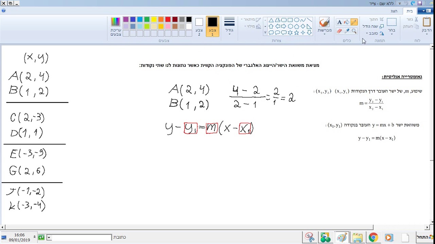Viewport: 435px width, 244px height.
Task: Open the shape Fill (מילוי) dropdown
Action: [253, 26]
